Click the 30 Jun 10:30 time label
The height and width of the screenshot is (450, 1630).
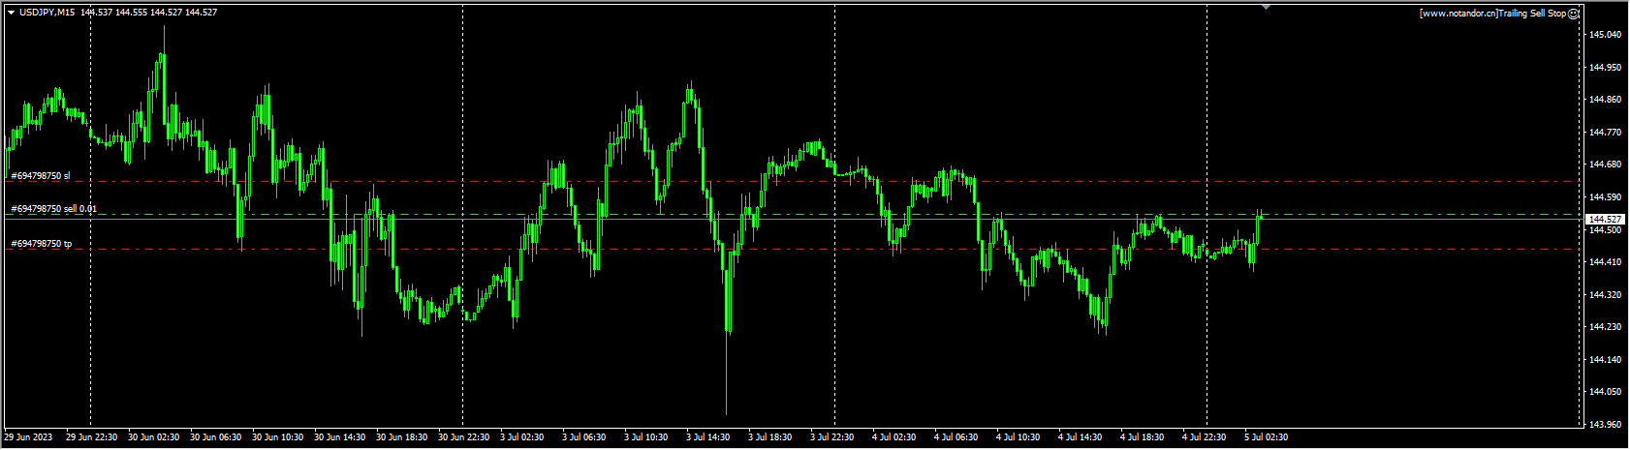277,437
